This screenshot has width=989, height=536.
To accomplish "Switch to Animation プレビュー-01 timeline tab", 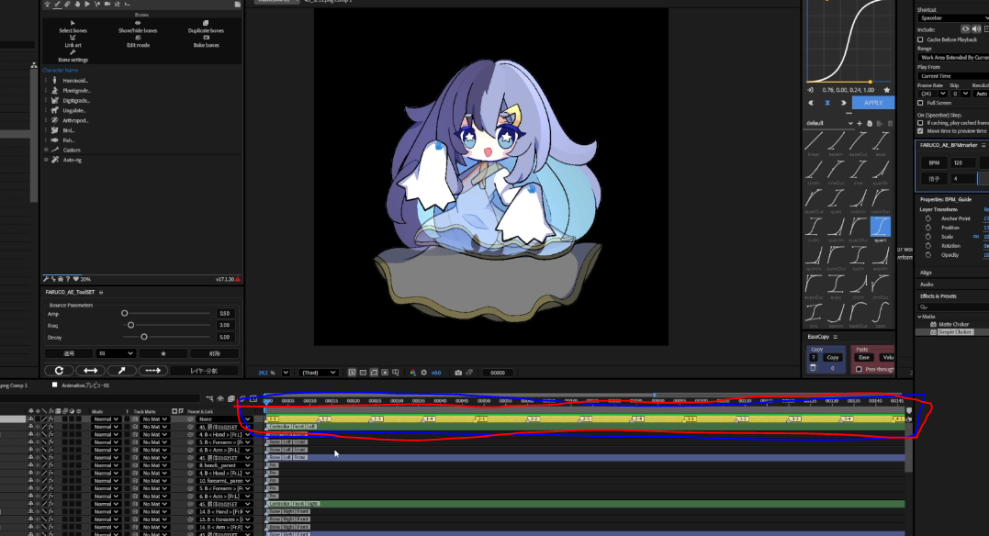I will coord(84,385).
